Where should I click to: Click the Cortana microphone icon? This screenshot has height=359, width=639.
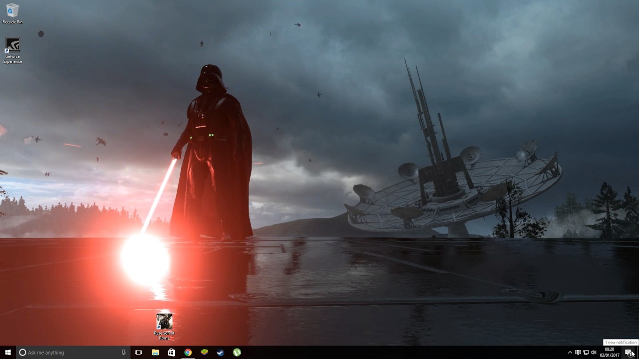pyautogui.click(x=123, y=353)
